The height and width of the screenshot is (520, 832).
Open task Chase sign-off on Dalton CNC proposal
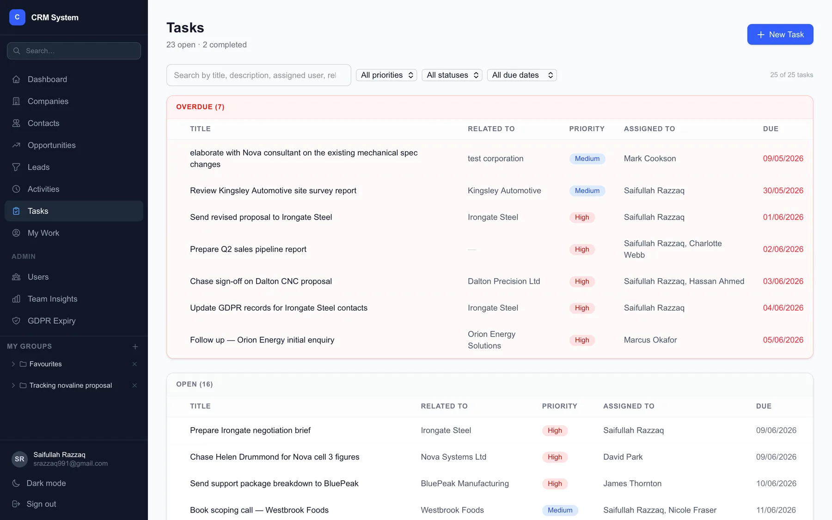click(261, 281)
